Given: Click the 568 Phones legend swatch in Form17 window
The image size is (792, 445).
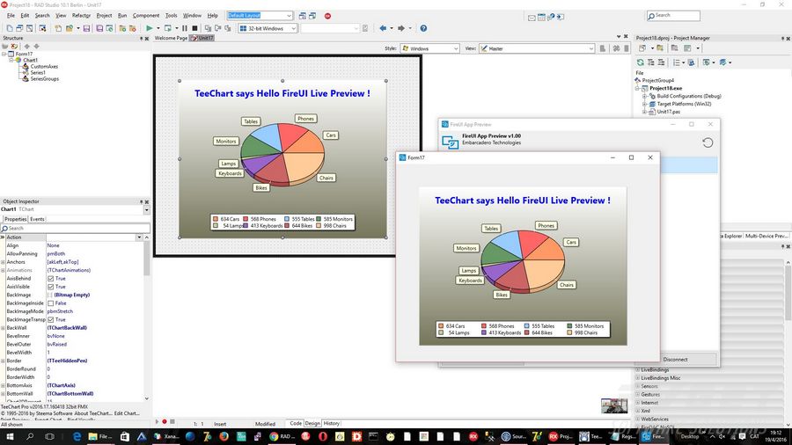Looking at the screenshot, I should click(x=484, y=326).
